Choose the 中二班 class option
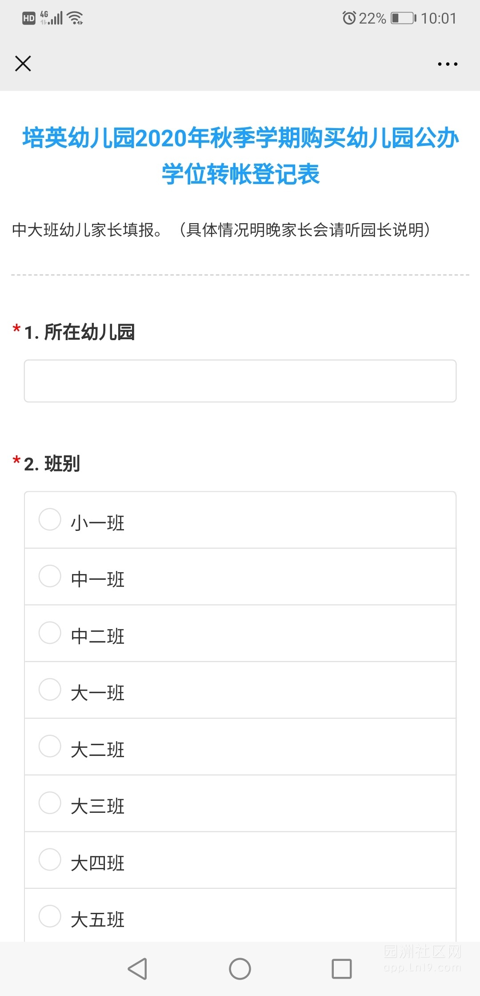The image size is (480, 996). coord(50,633)
